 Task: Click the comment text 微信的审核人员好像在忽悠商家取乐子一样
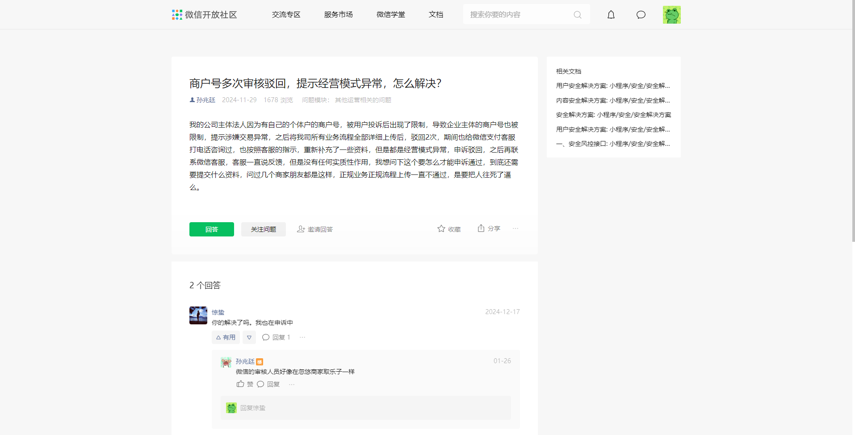click(295, 372)
